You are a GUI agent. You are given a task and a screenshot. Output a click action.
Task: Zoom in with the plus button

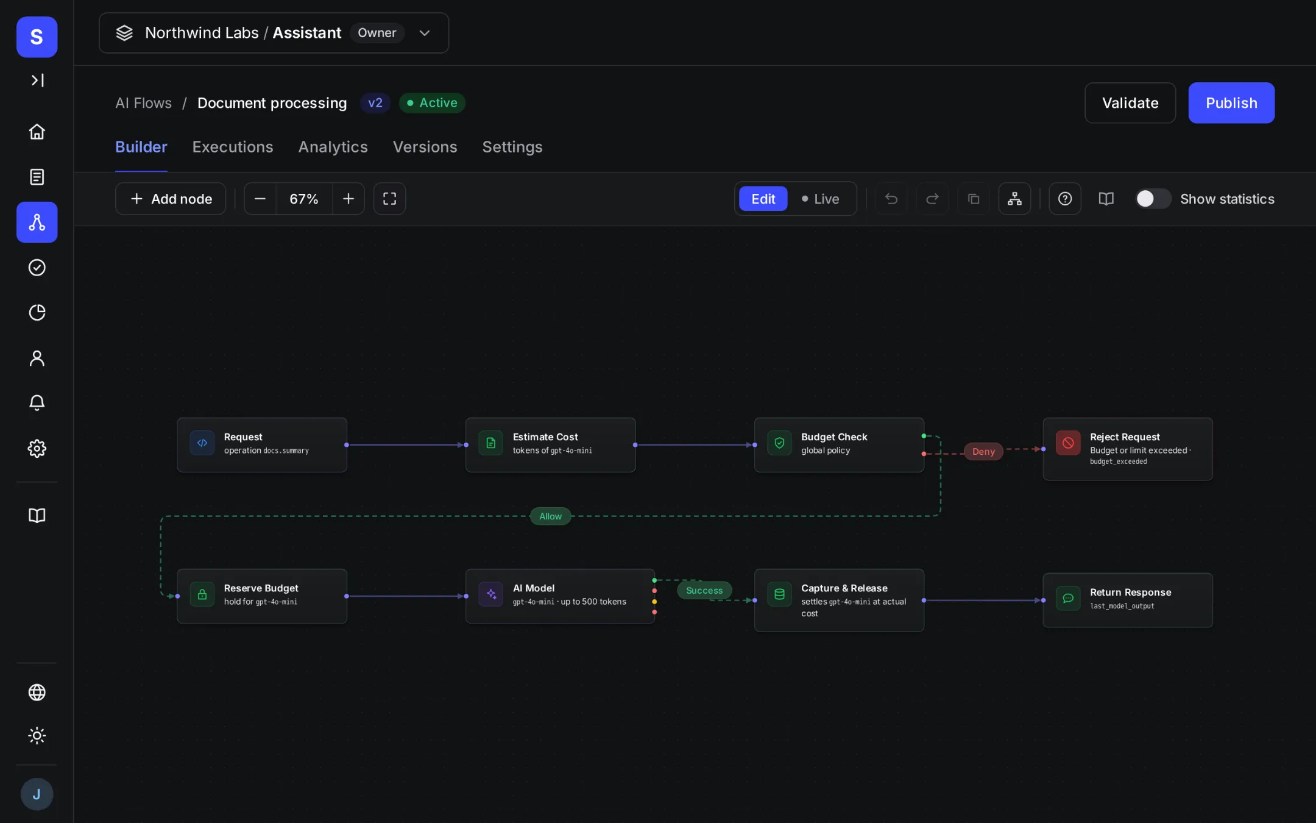point(348,199)
